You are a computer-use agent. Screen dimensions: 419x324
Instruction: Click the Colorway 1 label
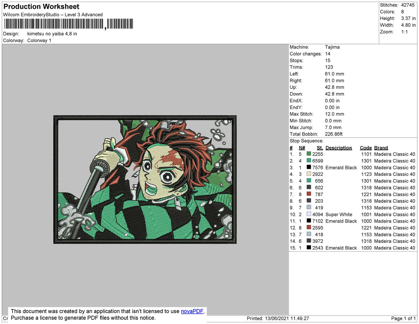point(39,40)
